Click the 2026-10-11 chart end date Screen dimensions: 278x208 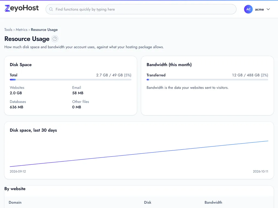tap(260, 171)
